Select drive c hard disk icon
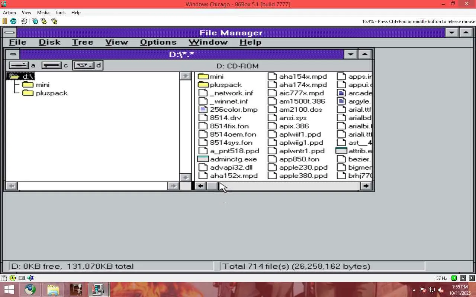 [x=52, y=65]
